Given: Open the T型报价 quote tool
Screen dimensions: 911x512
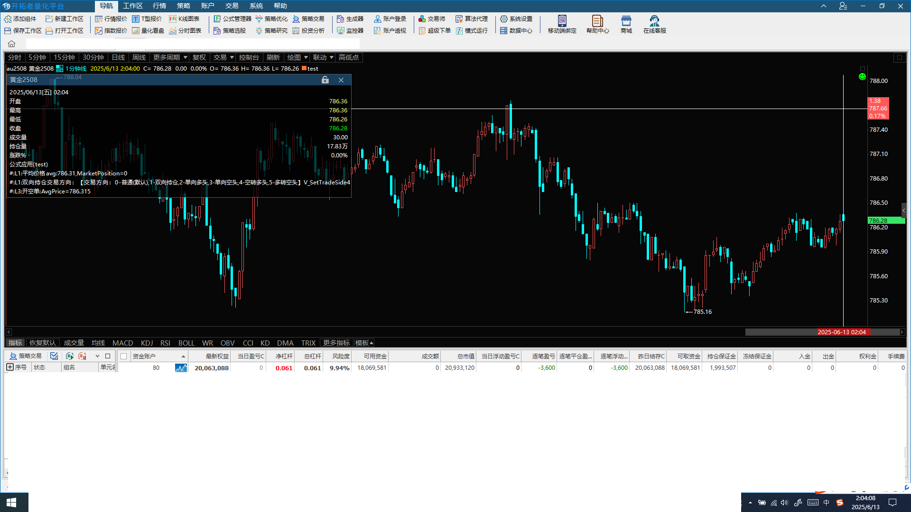Looking at the screenshot, I should click(147, 19).
